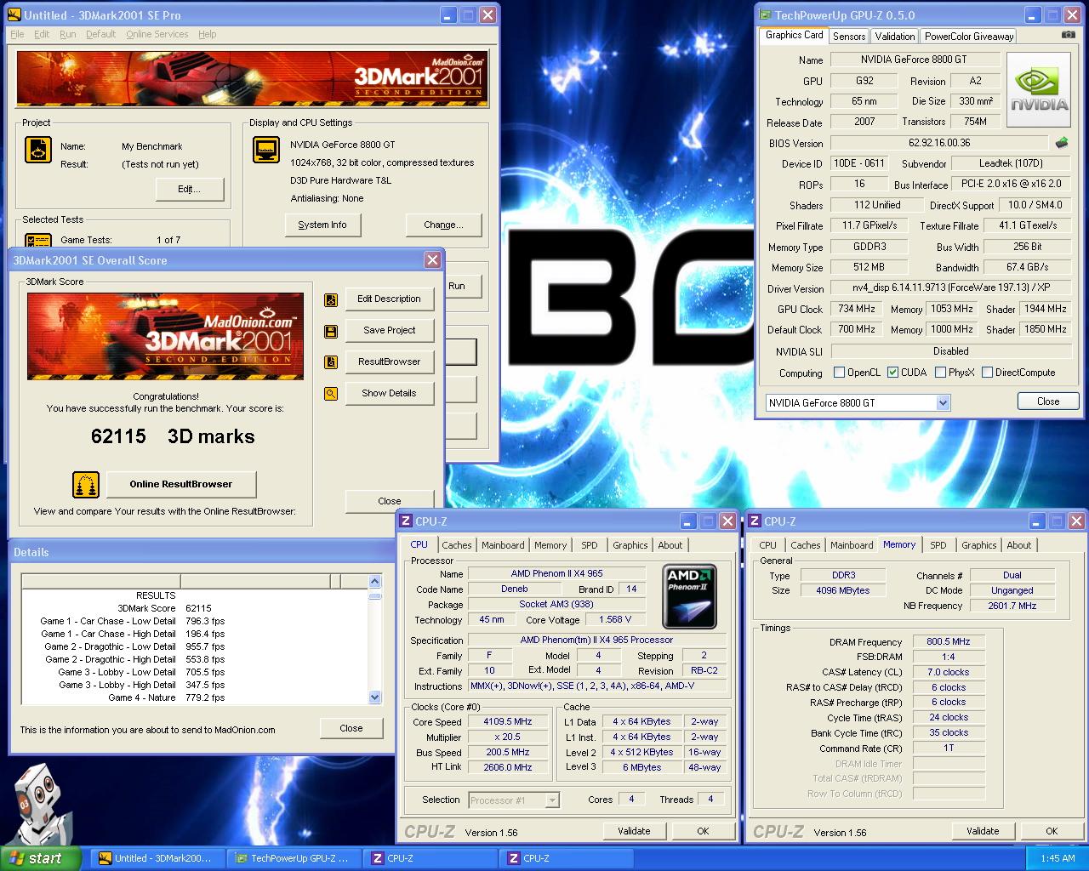Switch to GPU-Z Sensors tab
Image resolution: width=1089 pixels, height=871 pixels.
849,36
